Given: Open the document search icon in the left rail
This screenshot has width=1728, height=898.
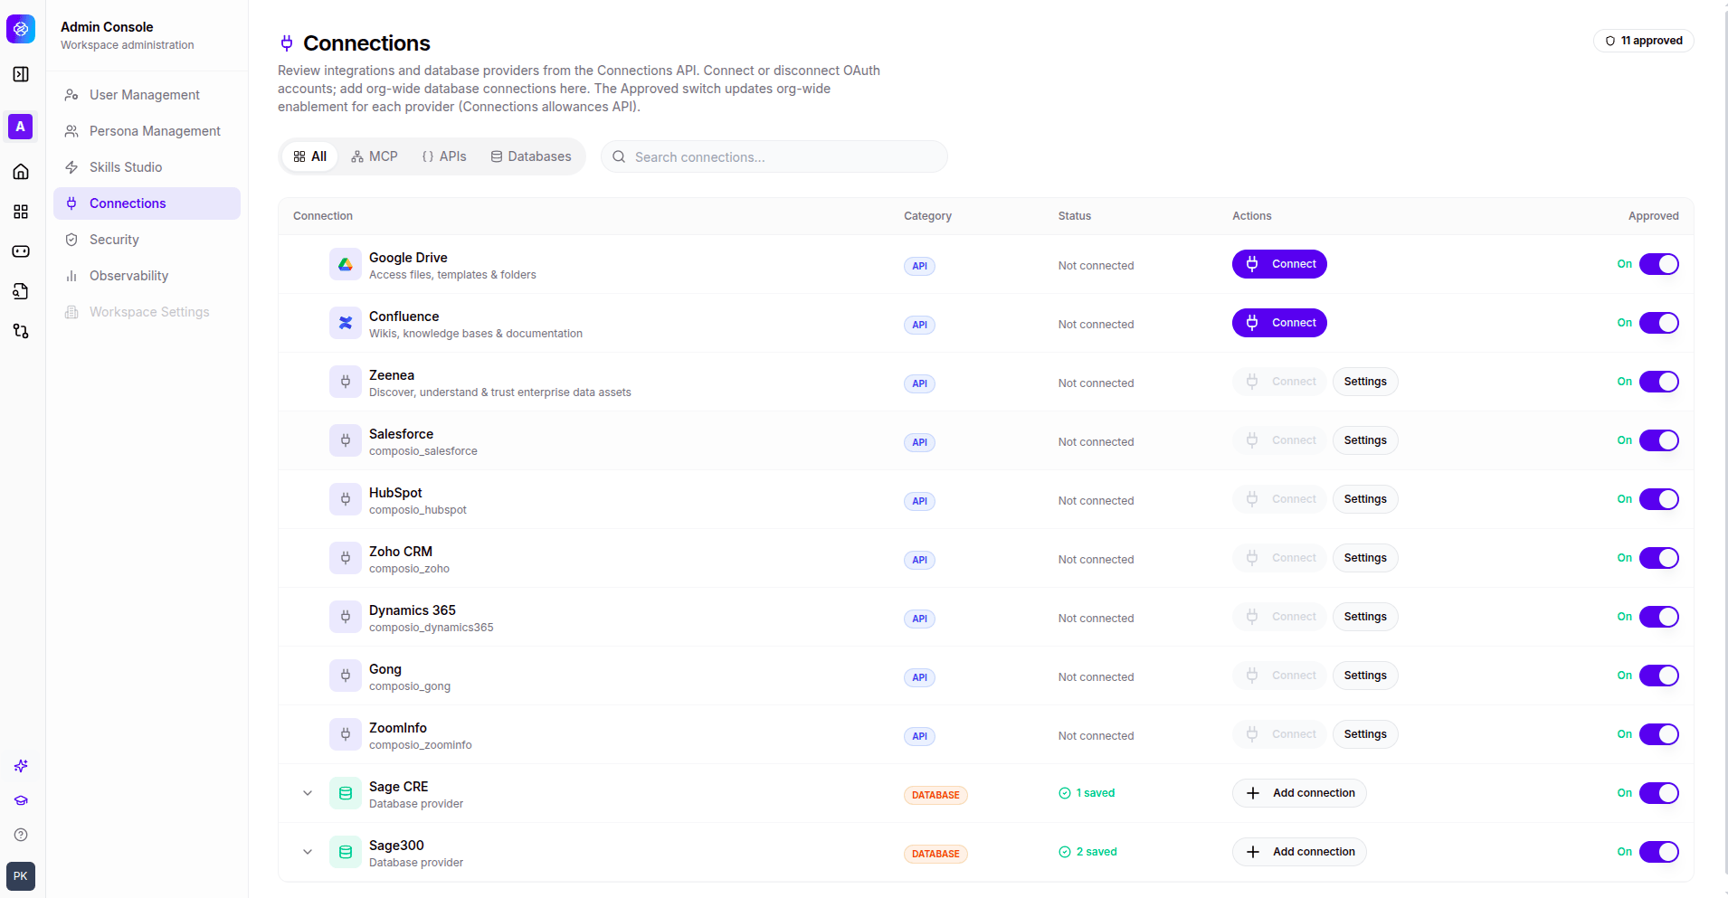Looking at the screenshot, I should point(21,291).
